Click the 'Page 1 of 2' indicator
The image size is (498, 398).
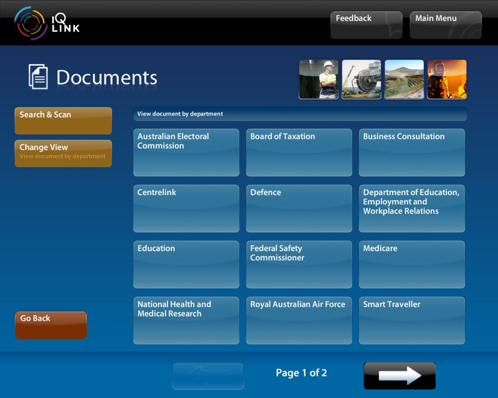[x=301, y=373]
